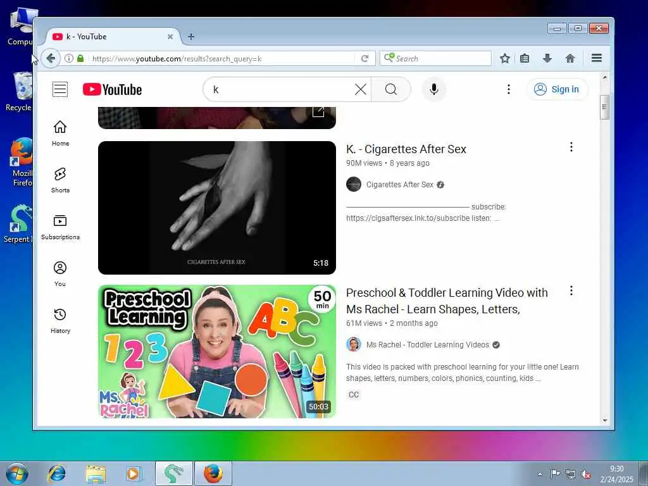
Task: Click the network tray icon
Action: pos(570,475)
